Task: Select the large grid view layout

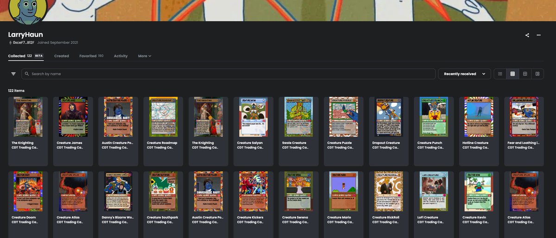Action: tap(525, 74)
